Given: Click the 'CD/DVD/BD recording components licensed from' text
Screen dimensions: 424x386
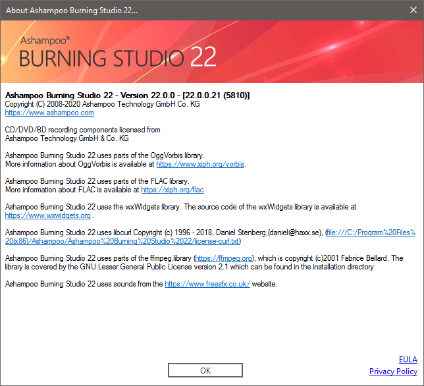Looking at the screenshot, I should click(83, 130).
